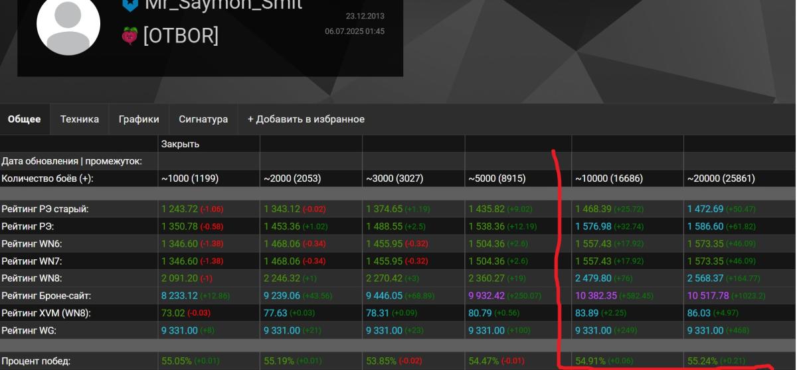Click the XVM value 78.31

[377, 312]
